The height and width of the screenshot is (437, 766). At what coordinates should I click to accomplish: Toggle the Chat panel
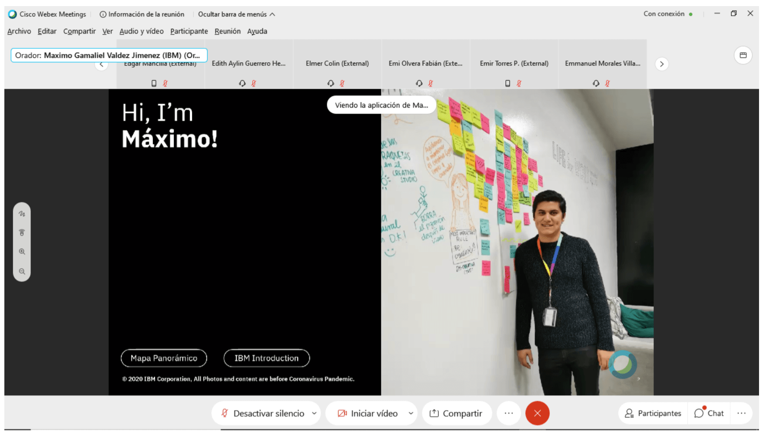(x=709, y=413)
